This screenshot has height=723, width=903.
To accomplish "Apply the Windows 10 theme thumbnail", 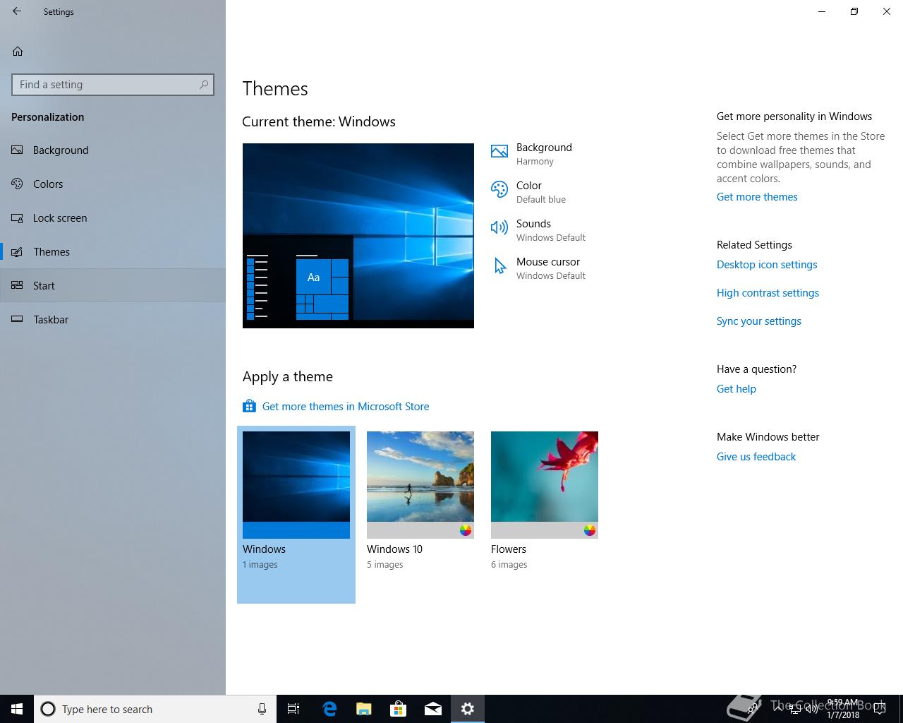I will [420, 485].
